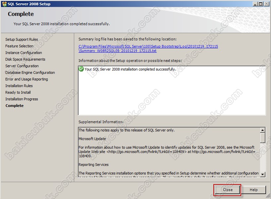Click the supplemental information scroll up arrow
271x199 pixels.
coord(262,130)
